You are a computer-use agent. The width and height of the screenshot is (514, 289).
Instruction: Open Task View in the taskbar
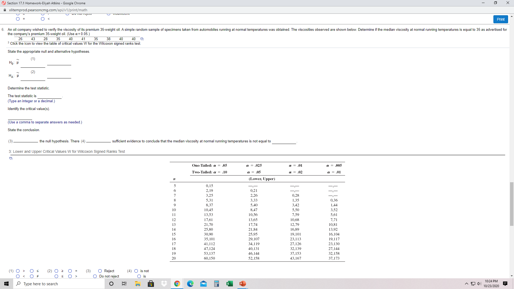click(124, 284)
